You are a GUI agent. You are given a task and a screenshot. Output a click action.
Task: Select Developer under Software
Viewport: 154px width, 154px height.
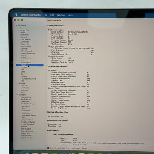pyautogui.click(x=25, y=101)
